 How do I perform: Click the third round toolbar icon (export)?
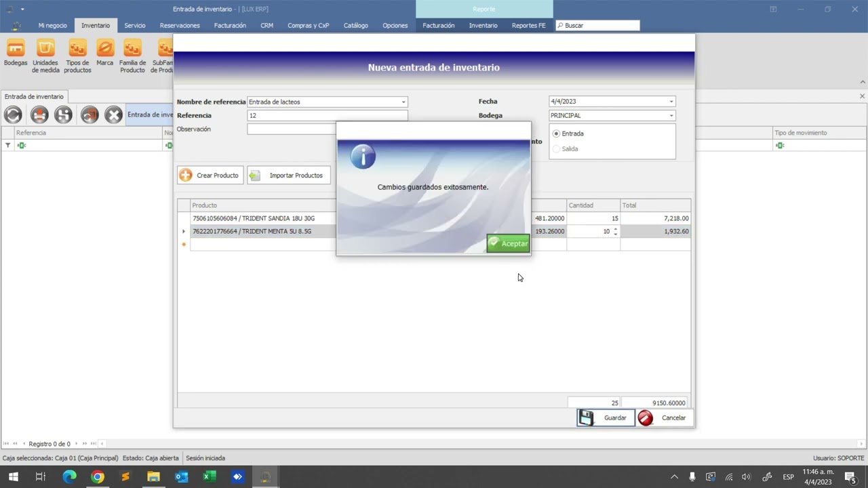[x=63, y=115]
